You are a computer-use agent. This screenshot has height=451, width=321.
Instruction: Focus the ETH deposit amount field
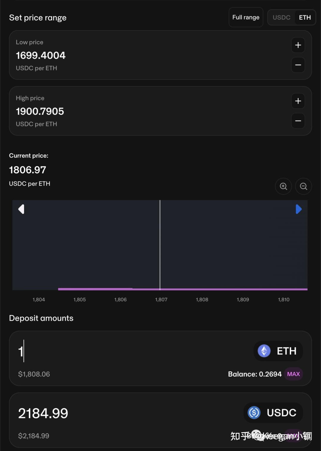pyautogui.click(x=131, y=351)
